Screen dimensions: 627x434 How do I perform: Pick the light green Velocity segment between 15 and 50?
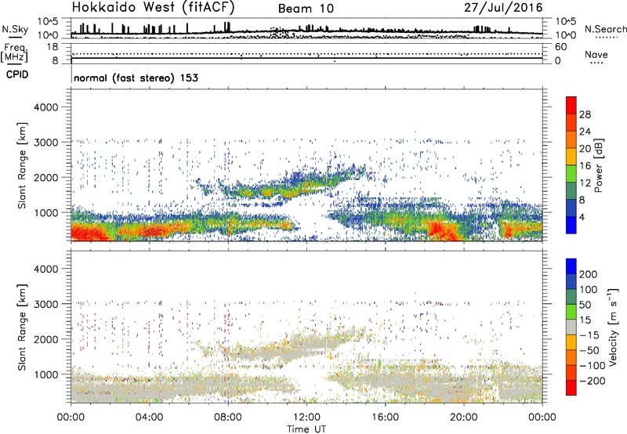[571, 312]
